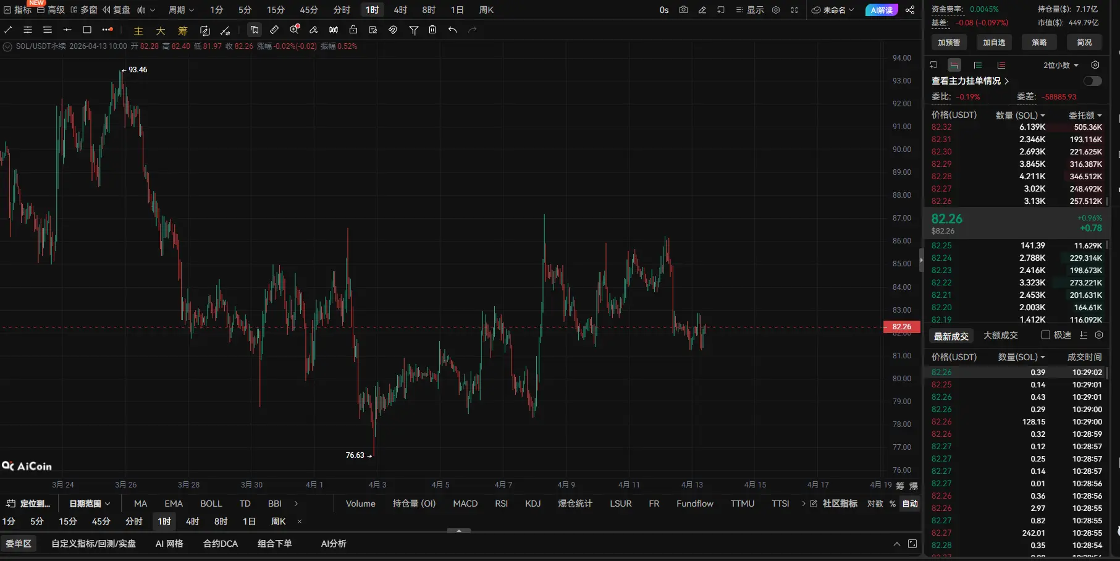
Task: Open the 委托额 column dropdown
Action: (x=1085, y=116)
